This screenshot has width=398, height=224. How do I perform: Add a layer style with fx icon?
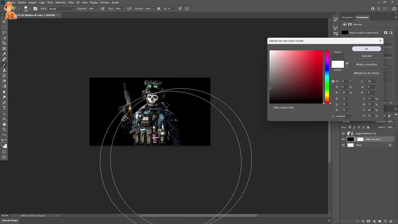coord(363,221)
